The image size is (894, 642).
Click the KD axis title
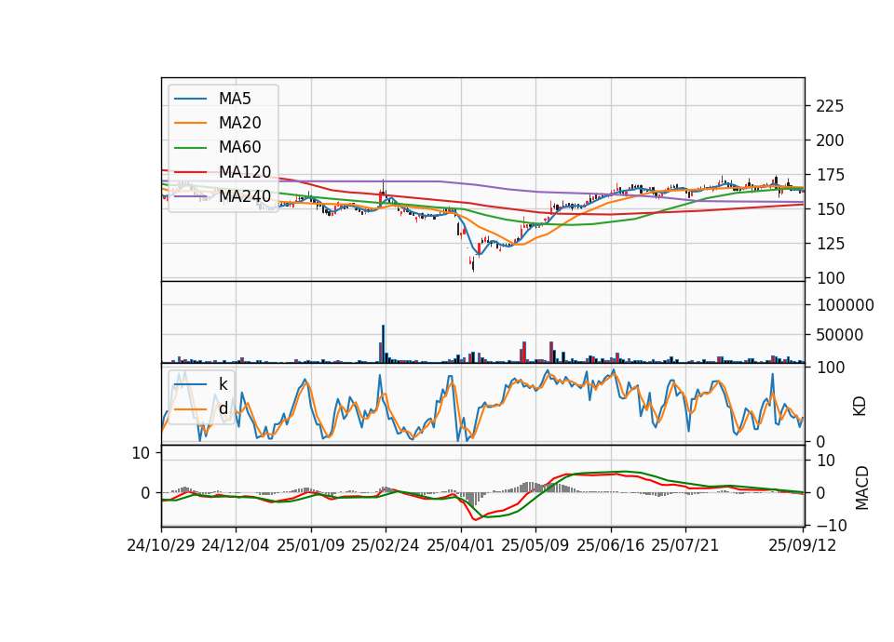click(860, 406)
